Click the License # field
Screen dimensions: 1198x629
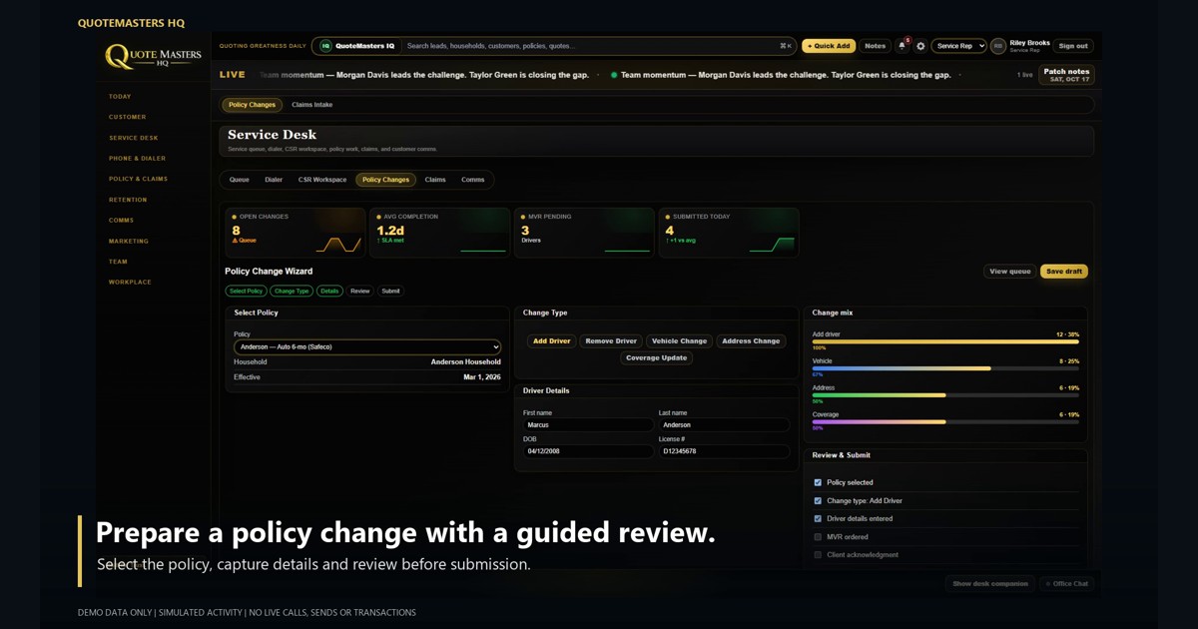[724, 451]
